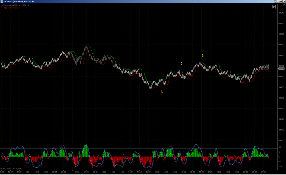Click the 14360 price axis label

(281, 108)
